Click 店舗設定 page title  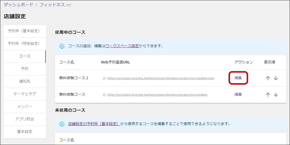click(15, 17)
